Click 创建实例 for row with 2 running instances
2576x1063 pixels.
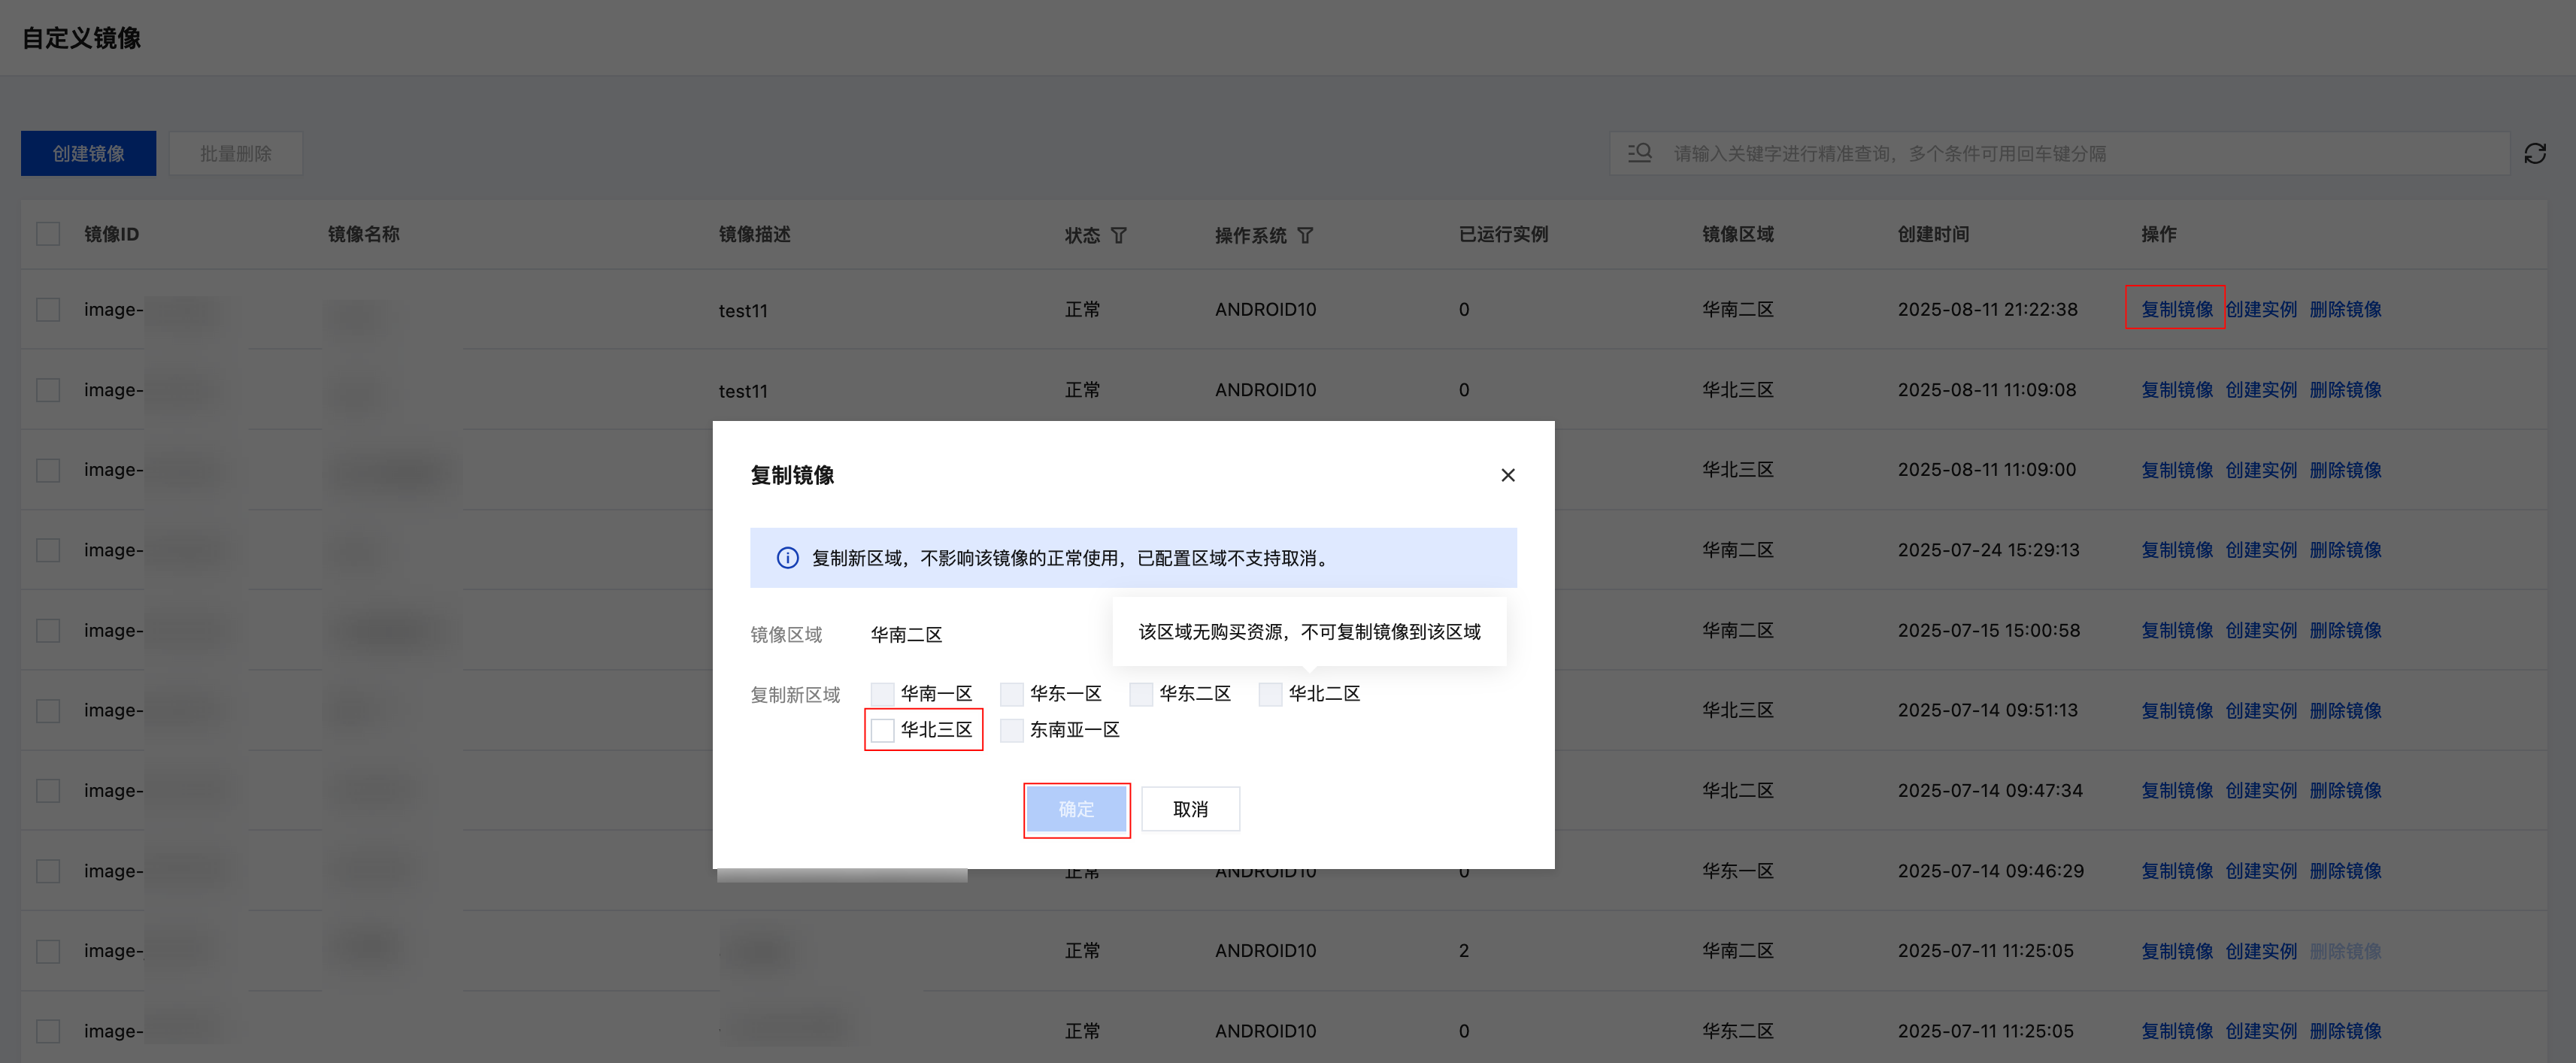(2260, 951)
